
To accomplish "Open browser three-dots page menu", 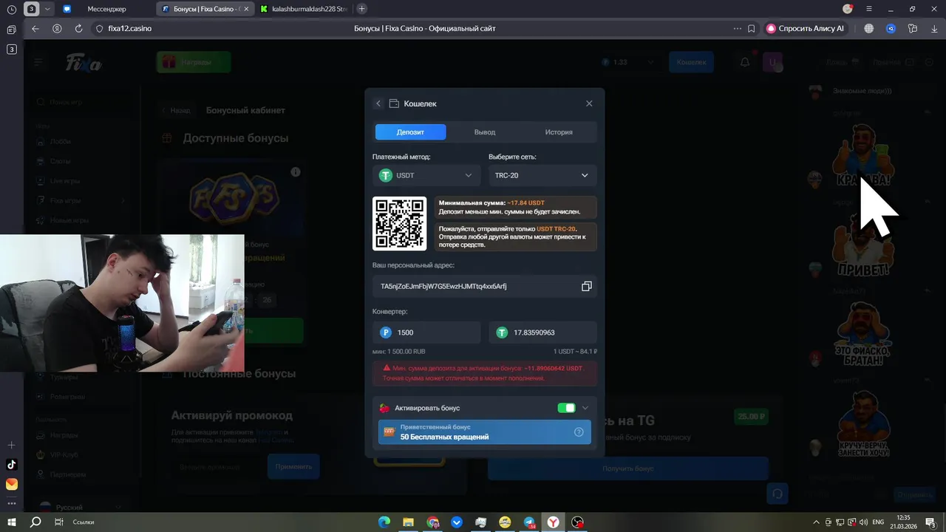I will [x=737, y=28].
